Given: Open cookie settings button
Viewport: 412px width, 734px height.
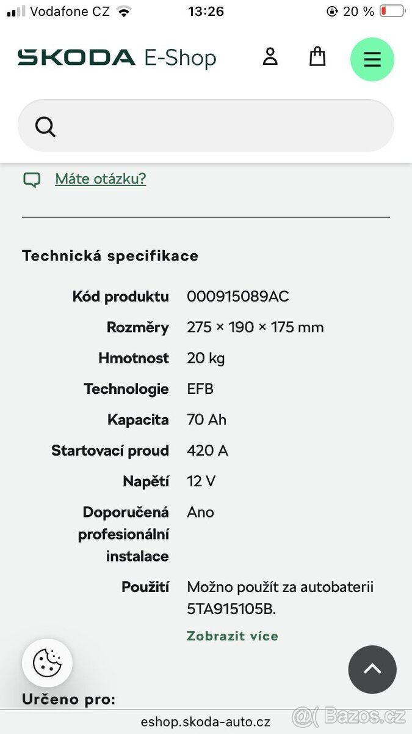Looking at the screenshot, I should pos(47,663).
